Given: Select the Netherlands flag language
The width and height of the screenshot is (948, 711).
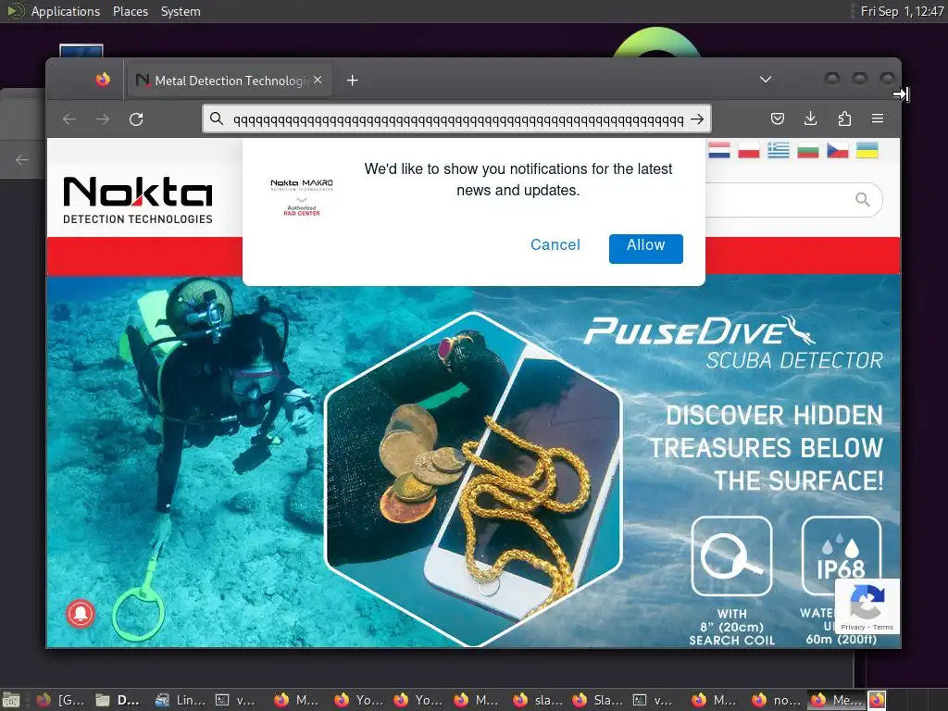Looking at the screenshot, I should (718, 150).
